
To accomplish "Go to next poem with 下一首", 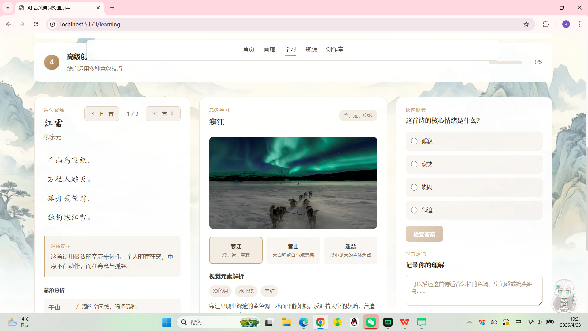I will point(163,114).
